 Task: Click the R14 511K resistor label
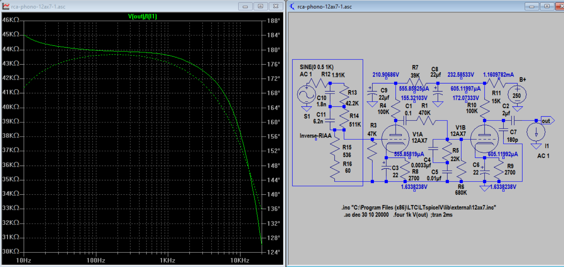click(355, 120)
